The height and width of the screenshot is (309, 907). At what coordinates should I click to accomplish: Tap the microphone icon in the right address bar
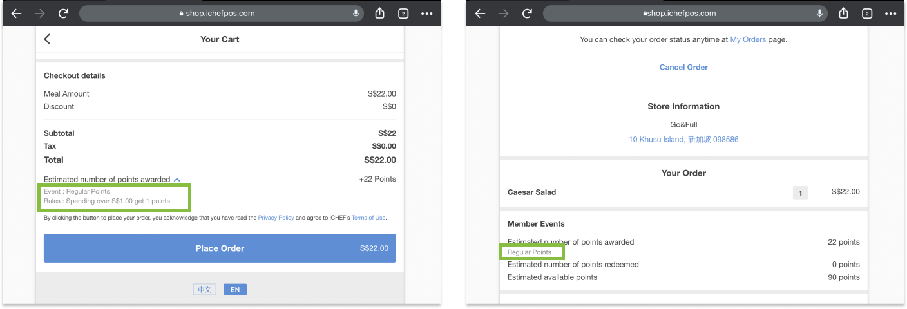tap(819, 14)
